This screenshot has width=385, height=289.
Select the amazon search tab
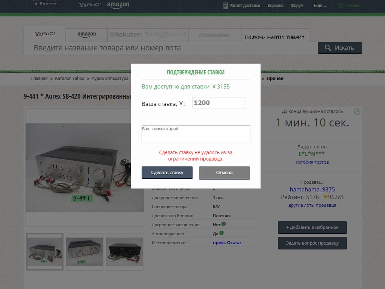pyautogui.click(x=86, y=35)
